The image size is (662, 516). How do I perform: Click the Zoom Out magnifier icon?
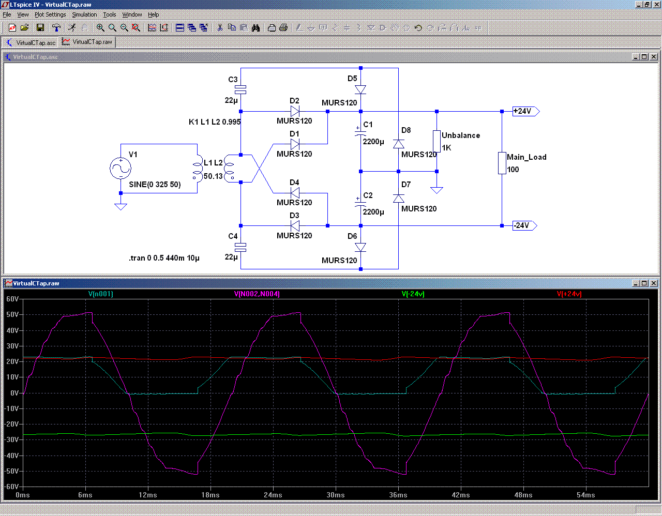[x=124, y=27]
